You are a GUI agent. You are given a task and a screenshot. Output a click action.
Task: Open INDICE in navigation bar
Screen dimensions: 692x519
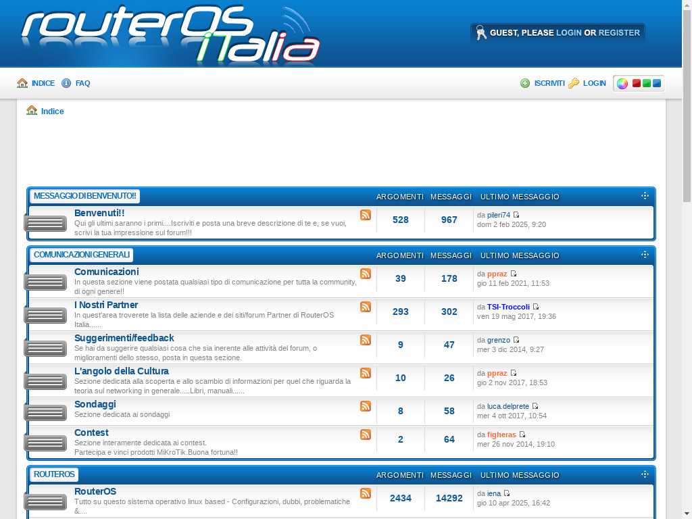pos(43,83)
